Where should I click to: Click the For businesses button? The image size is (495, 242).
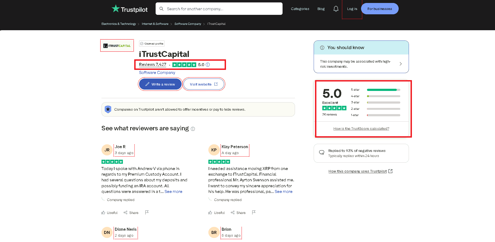point(380,9)
